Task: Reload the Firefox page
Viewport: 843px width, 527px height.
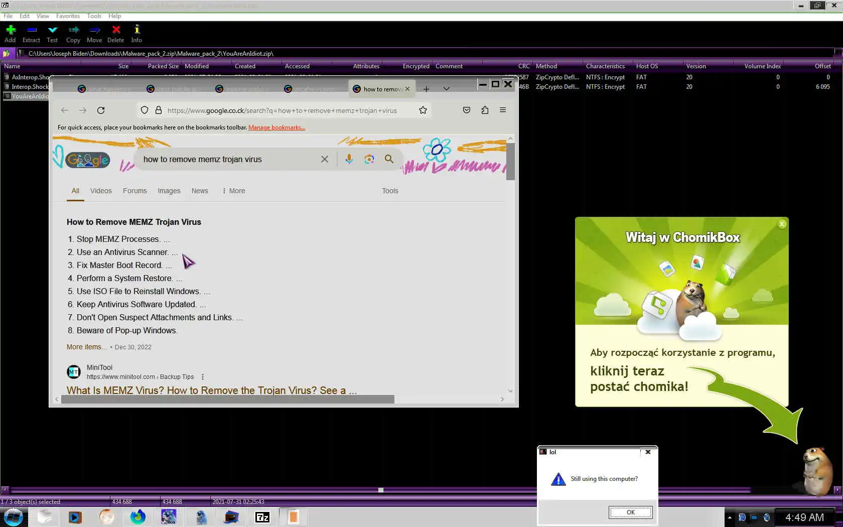Action: [x=101, y=110]
